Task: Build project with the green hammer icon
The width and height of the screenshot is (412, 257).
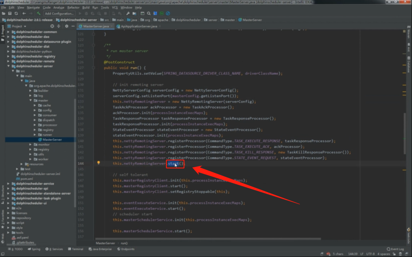Action: 39,13
